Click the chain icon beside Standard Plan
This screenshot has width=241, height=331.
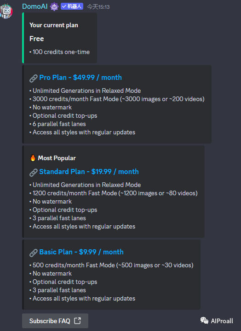[x=34, y=173]
